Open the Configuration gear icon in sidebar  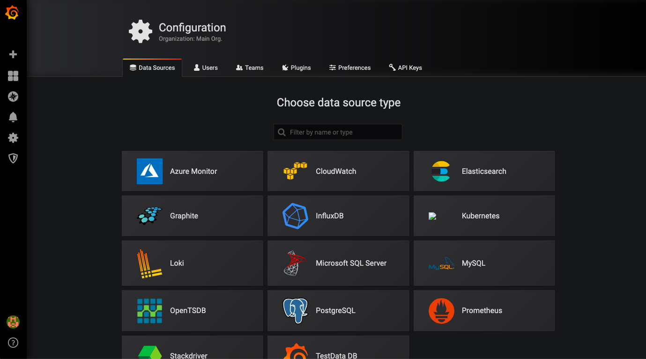(13, 138)
